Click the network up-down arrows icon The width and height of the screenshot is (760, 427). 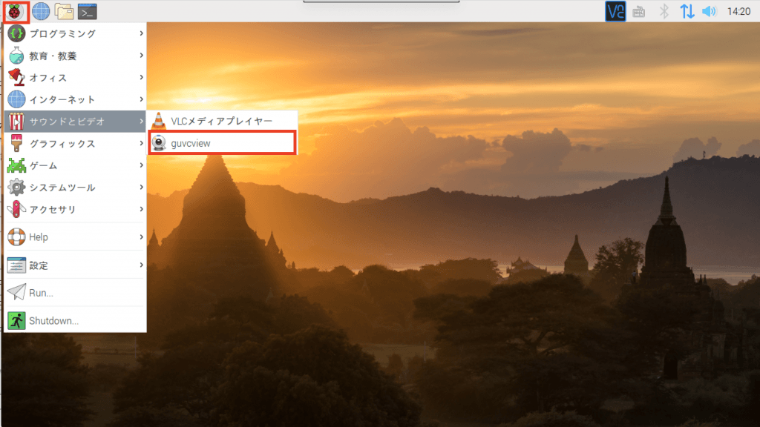coord(687,11)
